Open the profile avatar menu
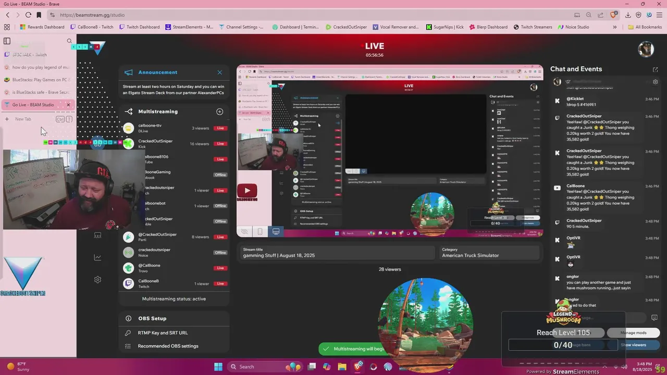667x375 pixels. 646,49
